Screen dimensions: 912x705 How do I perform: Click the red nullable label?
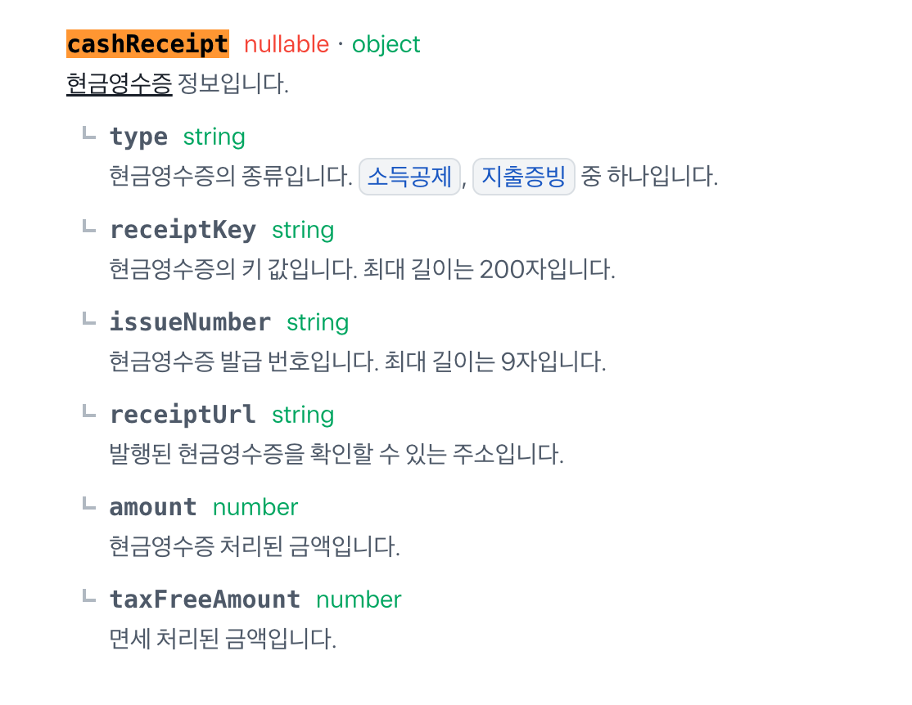coord(287,44)
